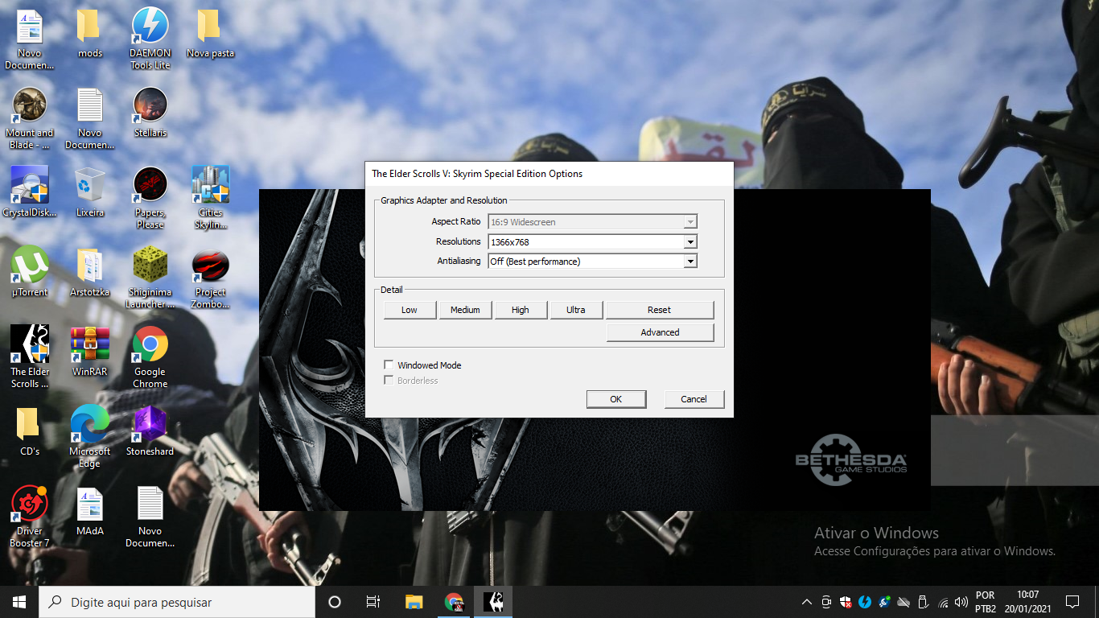
Task: Click DAEMON Tools lightning tray icon
Action: click(x=865, y=602)
